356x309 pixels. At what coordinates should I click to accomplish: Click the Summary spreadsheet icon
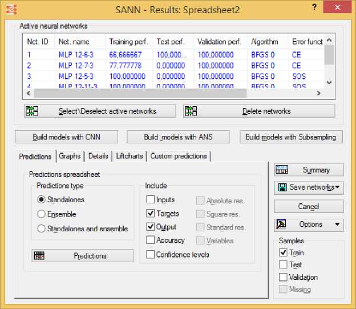click(282, 170)
